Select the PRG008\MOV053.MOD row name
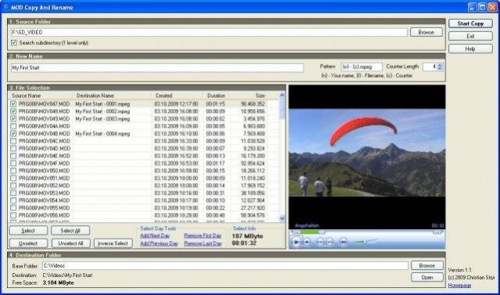500x295 pixels. coord(44,193)
